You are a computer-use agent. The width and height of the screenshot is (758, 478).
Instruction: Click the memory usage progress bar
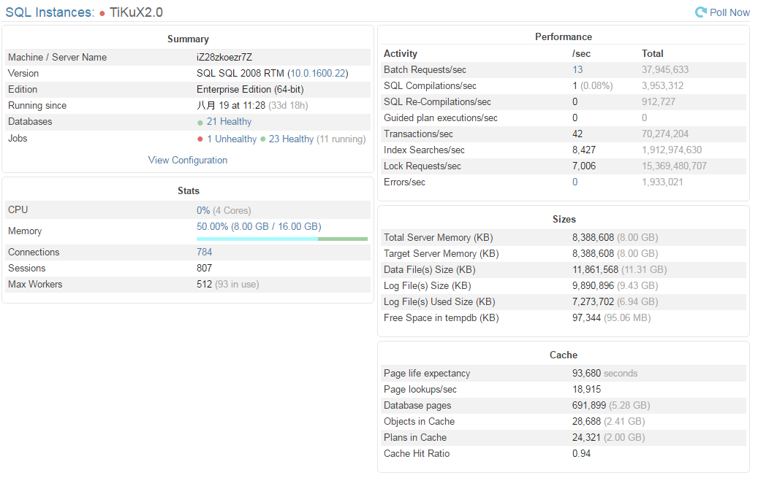tap(282, 239)
